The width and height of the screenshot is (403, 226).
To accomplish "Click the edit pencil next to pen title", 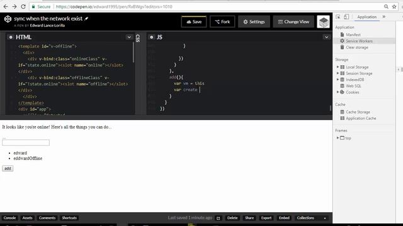I will pos(86,18).
